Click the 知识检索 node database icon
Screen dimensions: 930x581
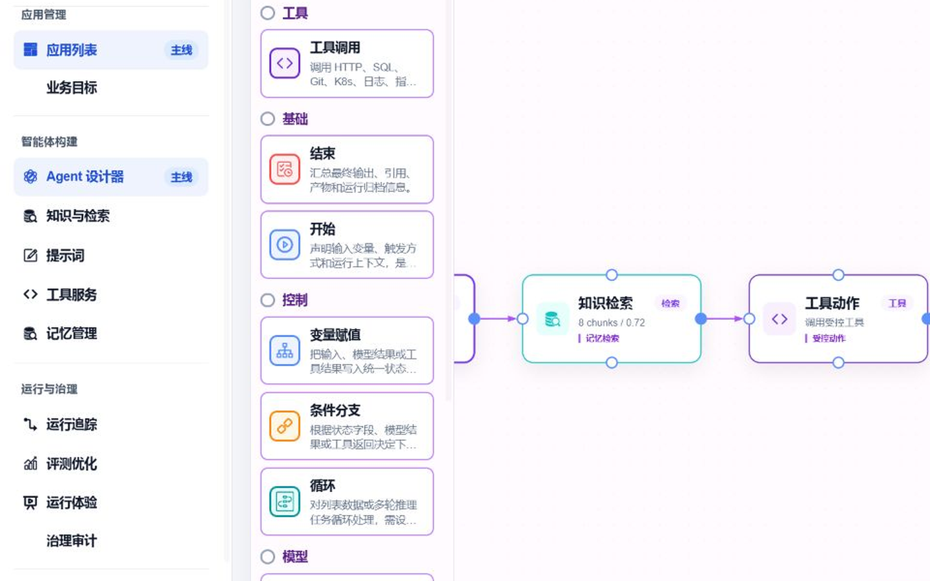pyautogui.click(x=552, y=319)
